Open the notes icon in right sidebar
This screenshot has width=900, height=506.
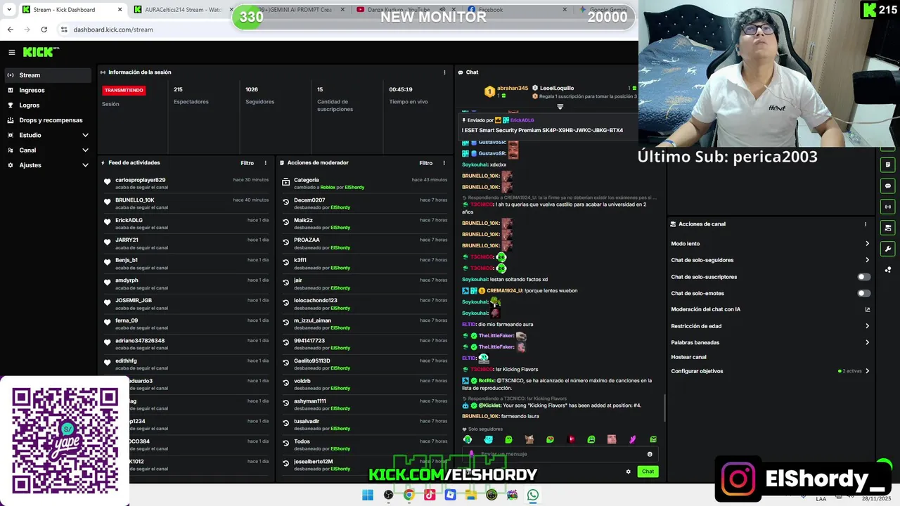(888, 164)
